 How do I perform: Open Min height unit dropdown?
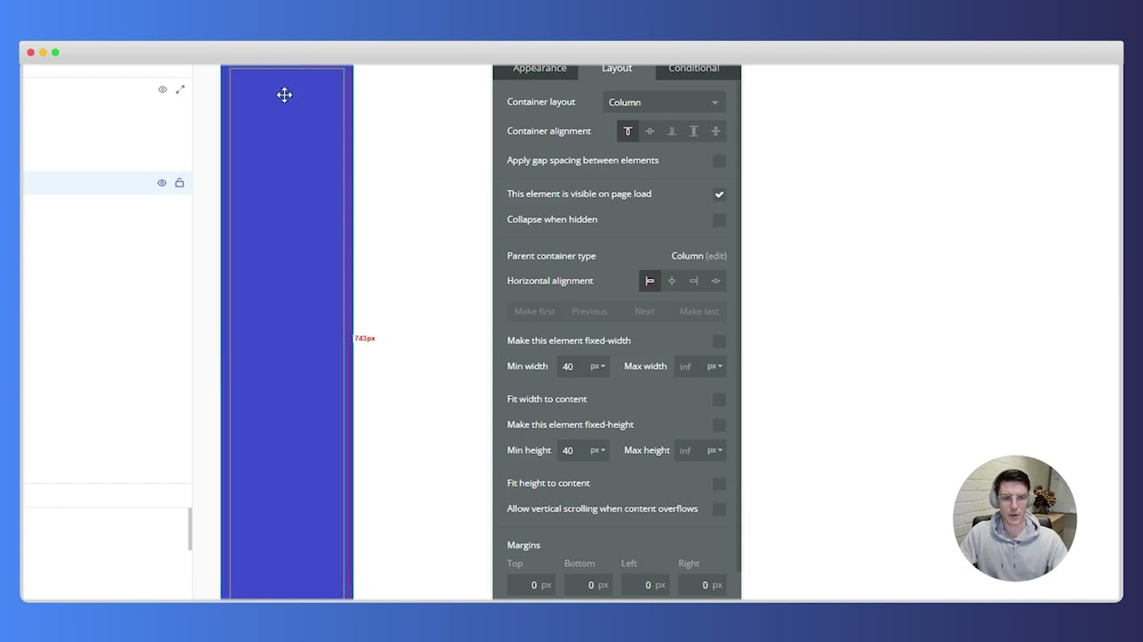pyautogui.click(x=597, y=450)
